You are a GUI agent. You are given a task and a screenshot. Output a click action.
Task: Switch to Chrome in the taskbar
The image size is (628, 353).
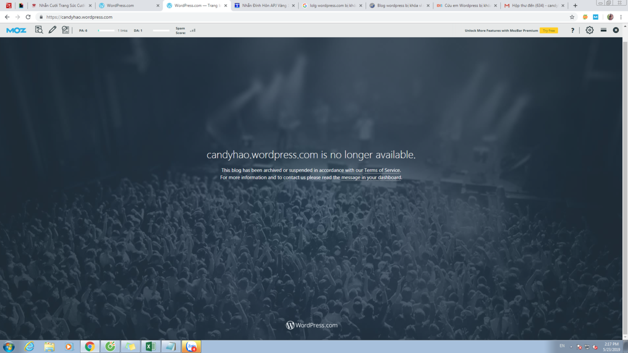(x=89, y=347)
